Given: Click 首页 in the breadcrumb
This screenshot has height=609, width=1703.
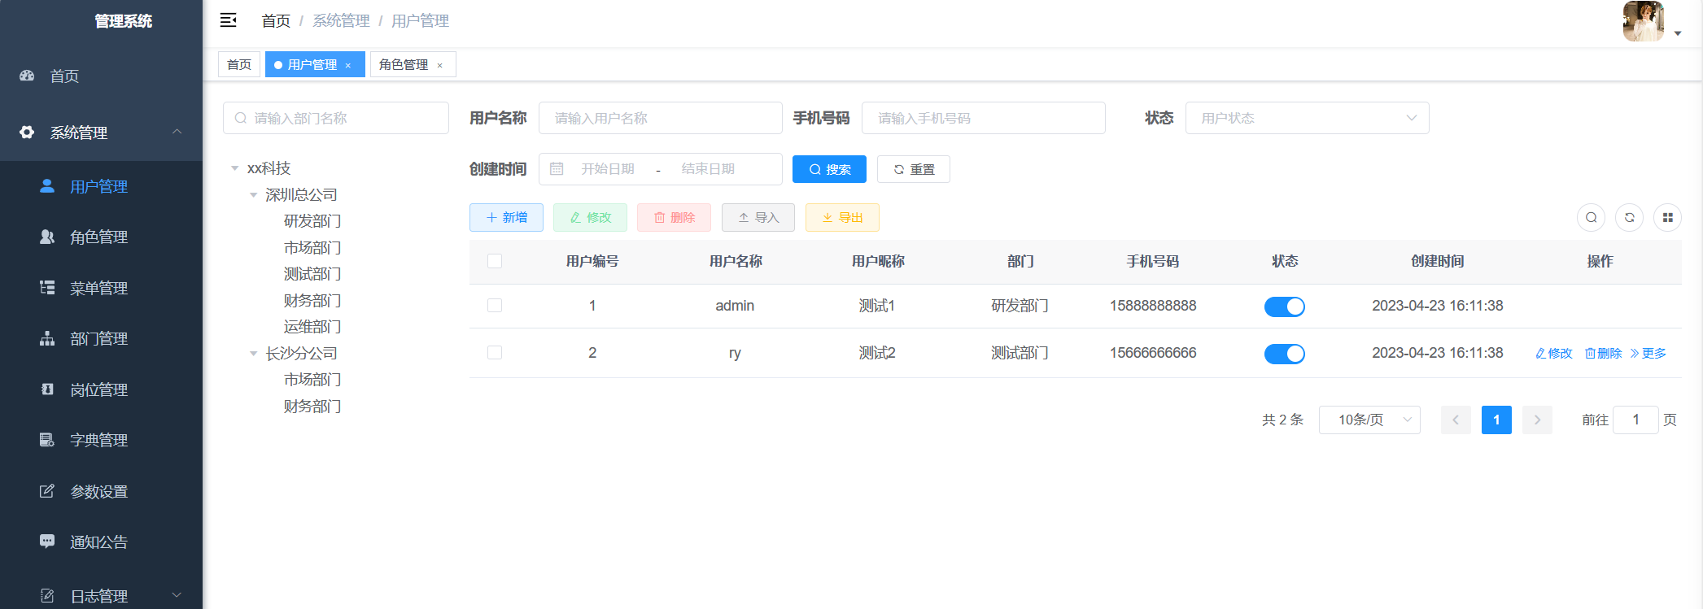Looking at the screenshot, I should point(276,20).
